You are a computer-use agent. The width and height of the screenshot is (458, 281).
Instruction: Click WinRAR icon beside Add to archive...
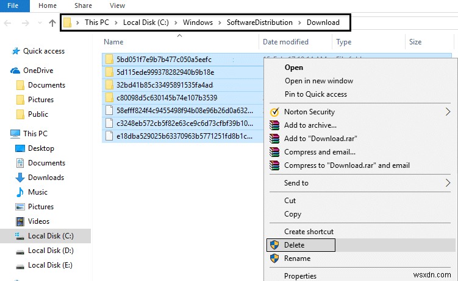pos(274,125)
